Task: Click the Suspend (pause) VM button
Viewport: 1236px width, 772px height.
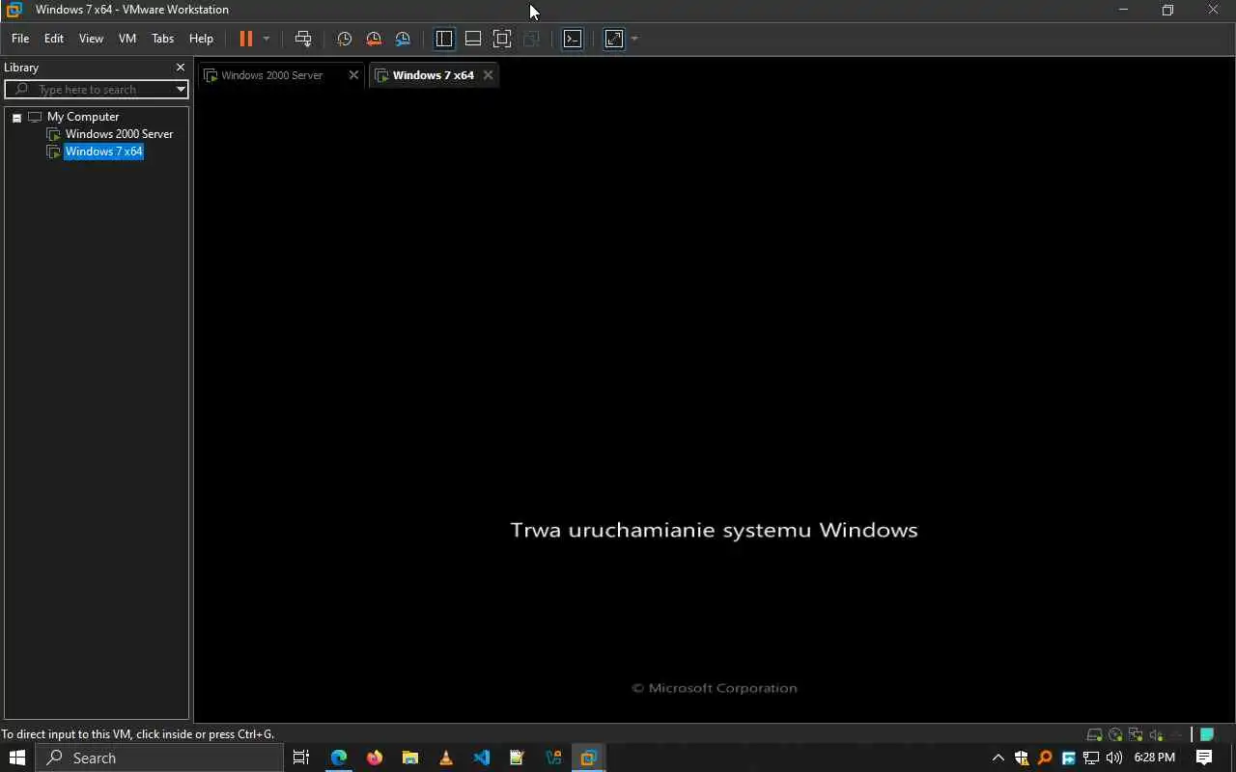Action: (x=245, y=39)
